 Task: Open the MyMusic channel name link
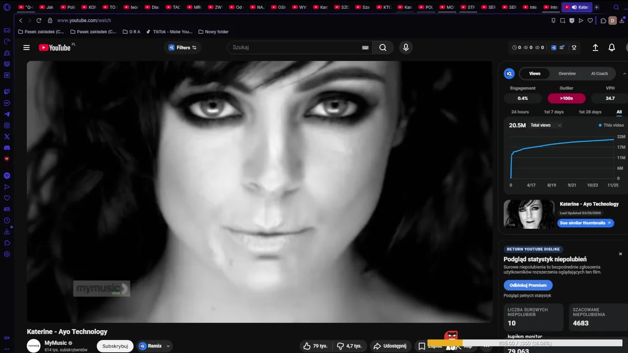(55, 343)
